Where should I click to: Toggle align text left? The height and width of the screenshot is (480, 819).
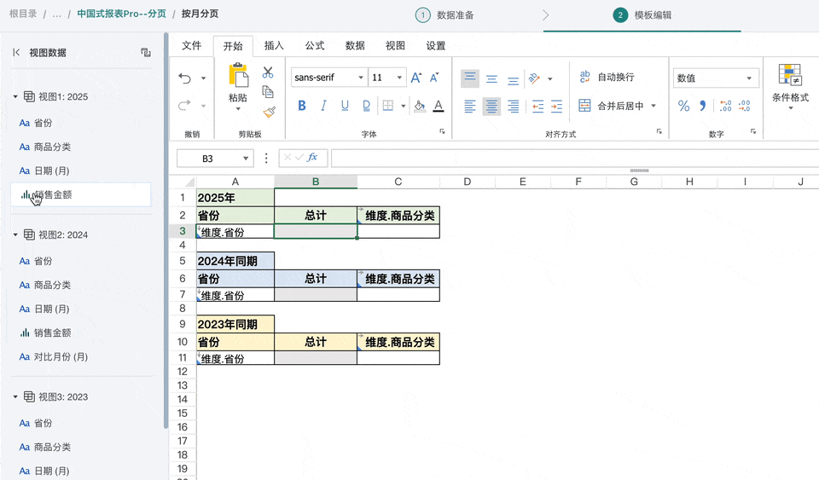(x=470, y=107)
